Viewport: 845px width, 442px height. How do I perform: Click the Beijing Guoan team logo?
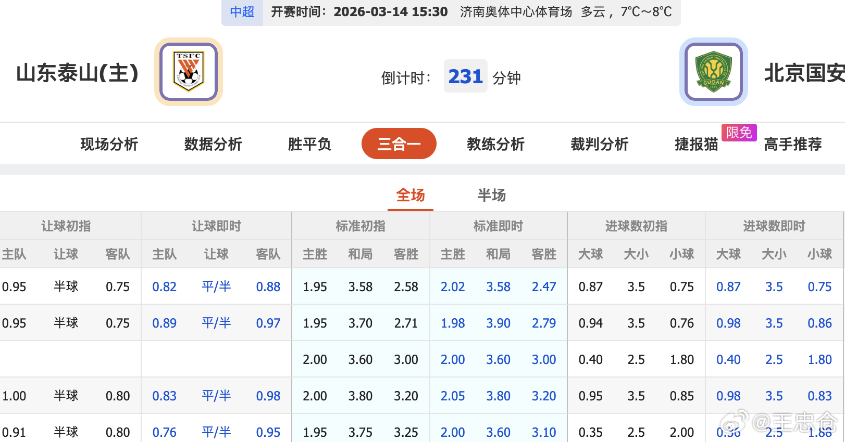coord(714,72)
